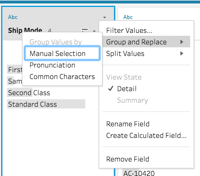Click the Ship Mode field name
The image size is (200, 176).
pyautogui.click(x=25, y=31)
